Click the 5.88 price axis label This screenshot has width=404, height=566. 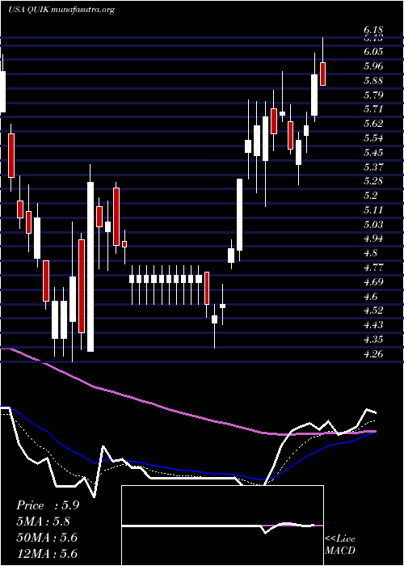tap(373, 81)
